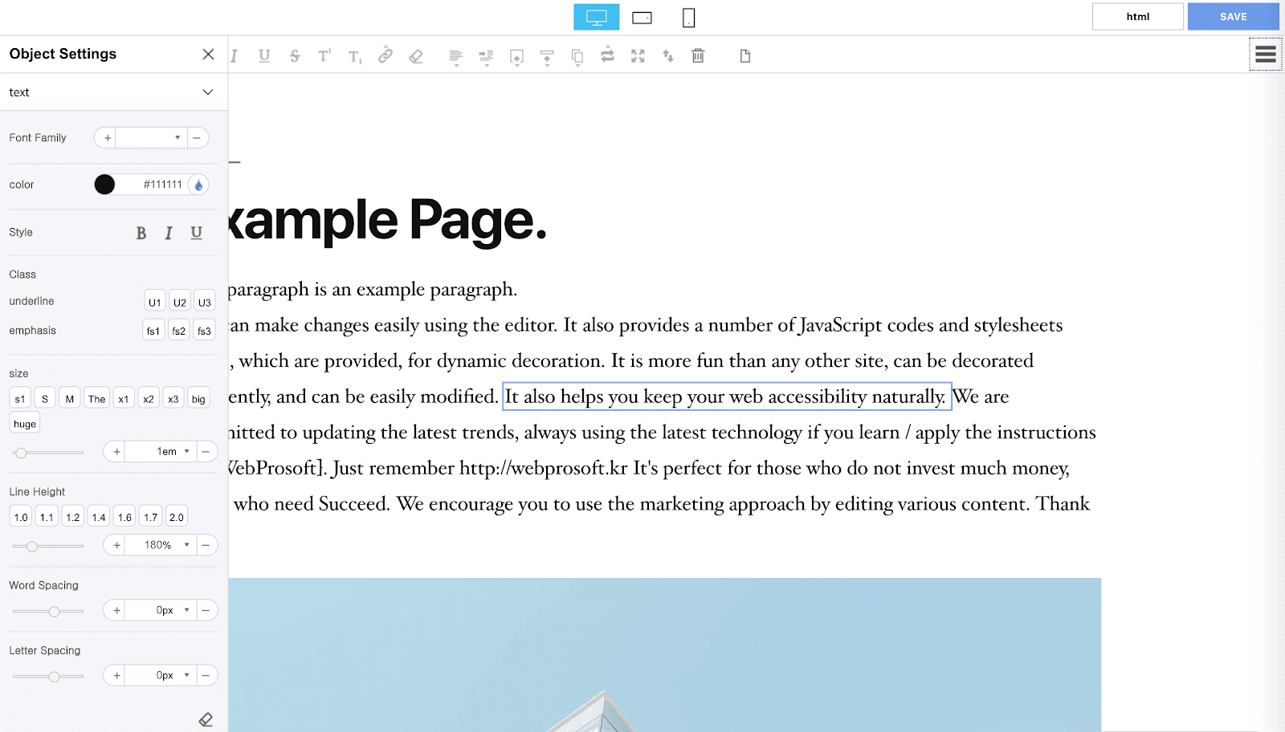1285x732 pixels.
Task: Apply subscript formatting
Action: tap(355, 56)
